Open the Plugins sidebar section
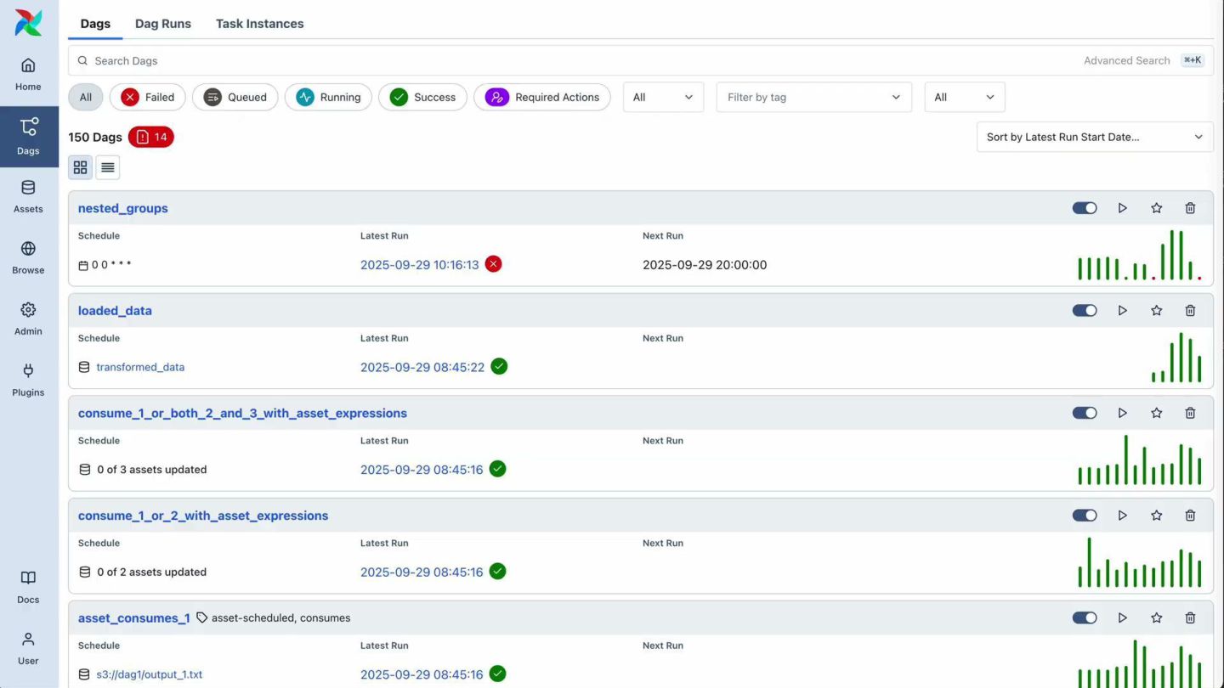The width and height of the screenshot is (1224, 688). point(28,381)
